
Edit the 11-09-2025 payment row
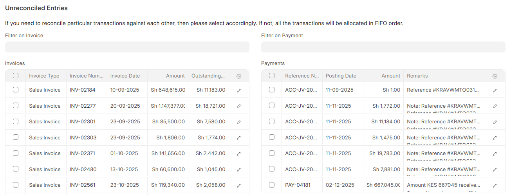[x=495, y=90]
